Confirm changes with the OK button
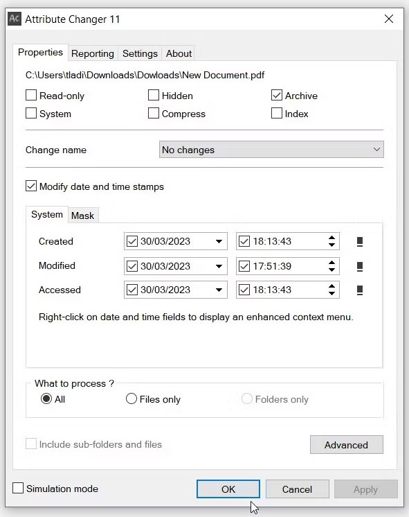The width and height of the screenshot is (409, 517). [228, 489]
